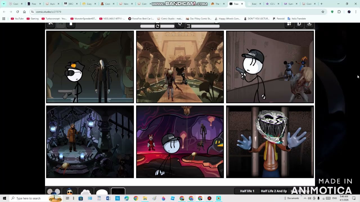Viewport: 360px width, 202px height.
Task: Open the Turboconcept bookmark
Action: click(x=54, y=19)
